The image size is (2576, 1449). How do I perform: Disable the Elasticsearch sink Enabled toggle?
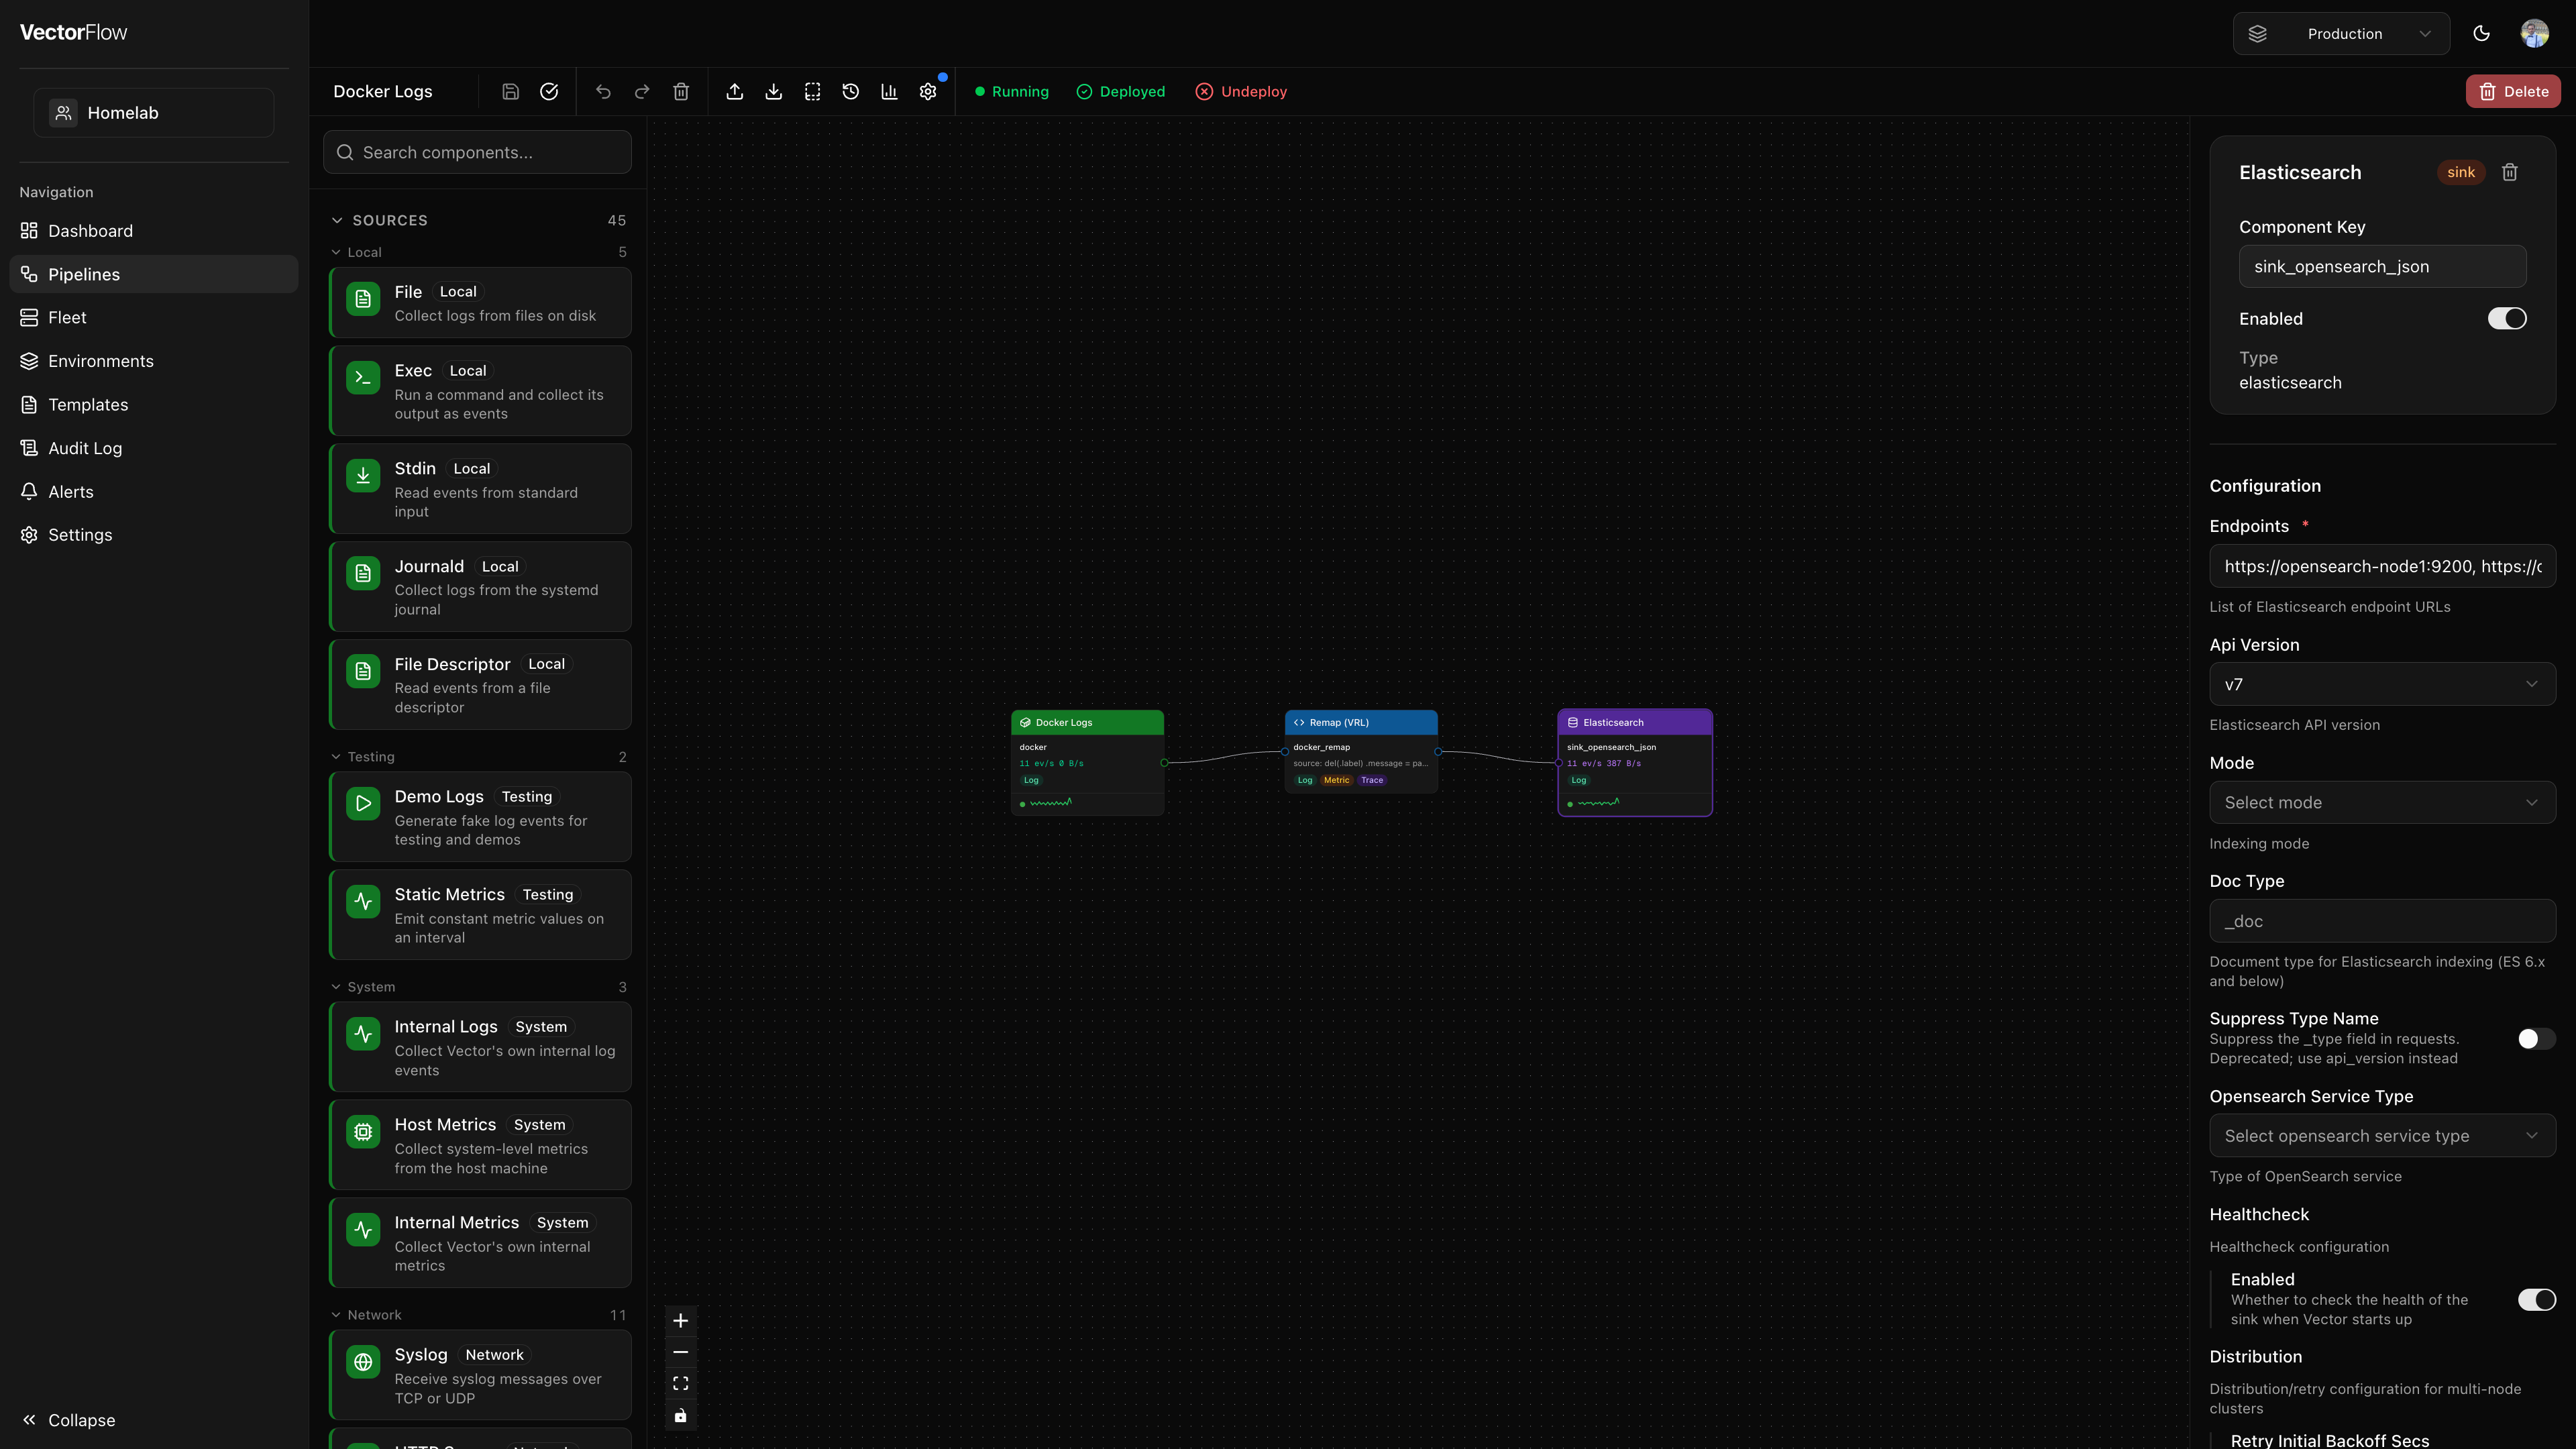click(x=2506, y=318)
